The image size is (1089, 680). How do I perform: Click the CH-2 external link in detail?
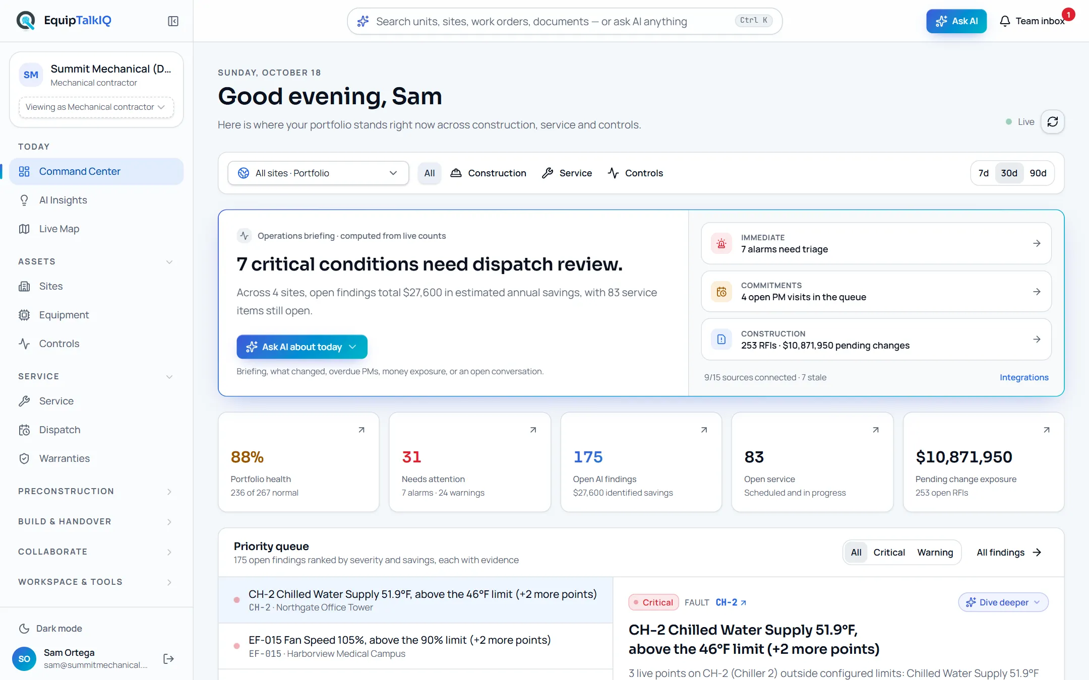[x=731, y=602]
